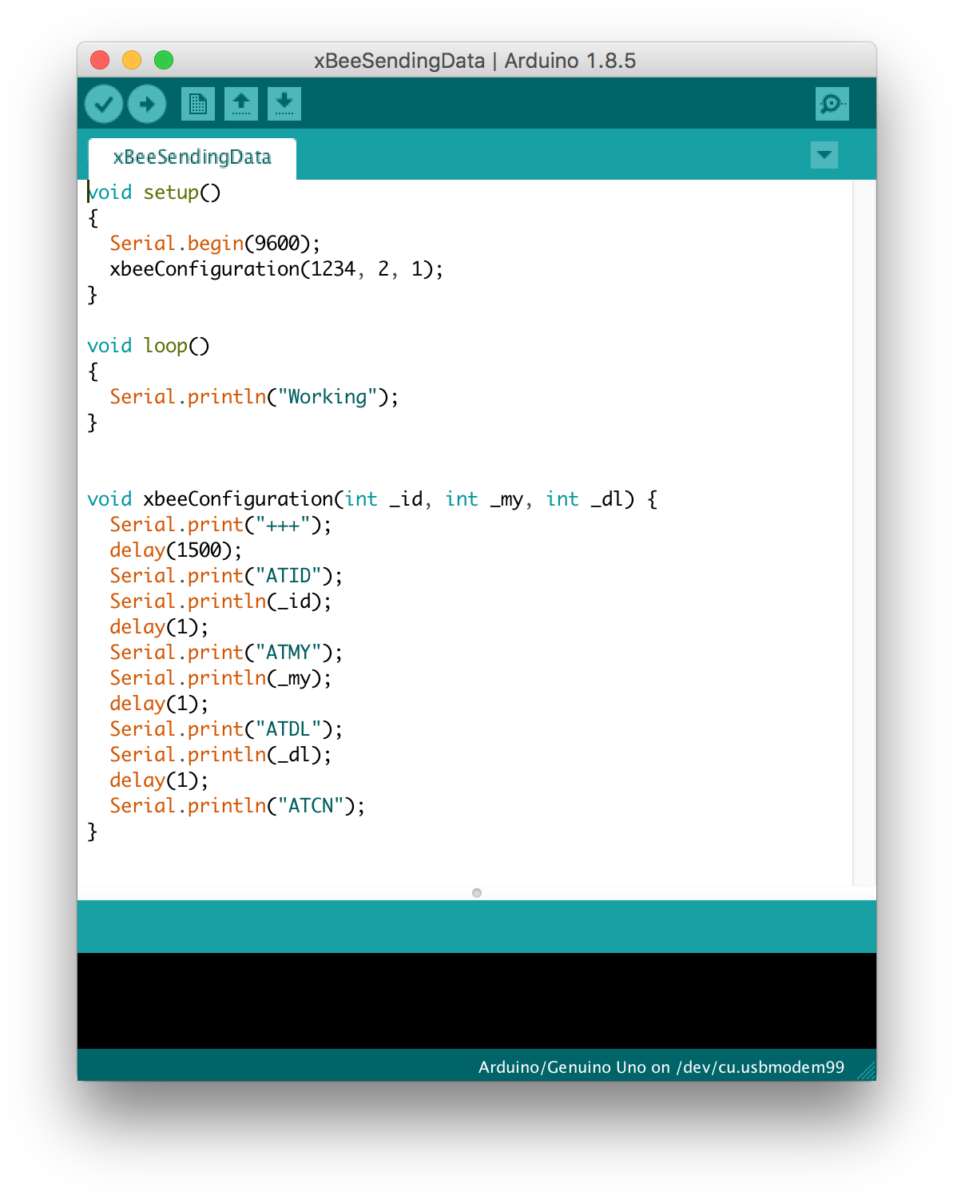This screenshot has height=1199, width=953.
Task: Click the "delay(1500);" line
Action: [x=176, y=550]
